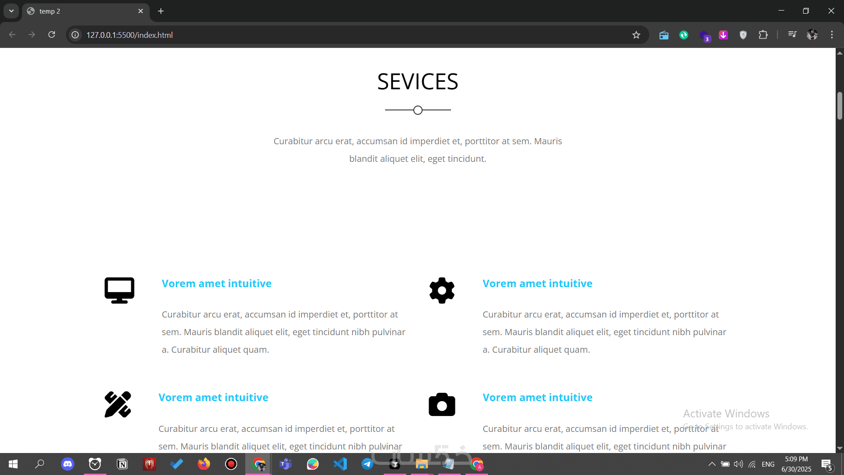Open the Chrome profile avatar
844x475 pixels.
click(x=812, y=35)
